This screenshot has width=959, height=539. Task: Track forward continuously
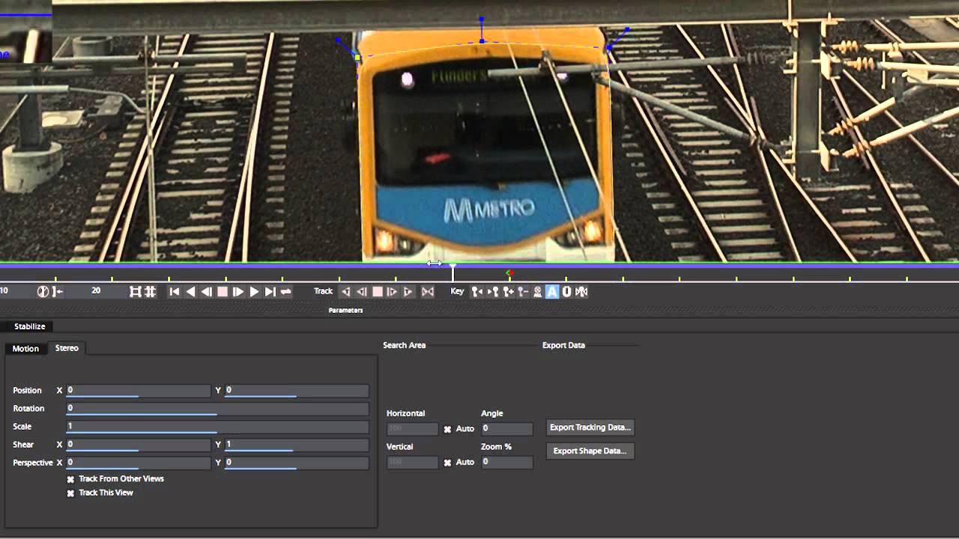pyautogui.click(x=408, y=292)
